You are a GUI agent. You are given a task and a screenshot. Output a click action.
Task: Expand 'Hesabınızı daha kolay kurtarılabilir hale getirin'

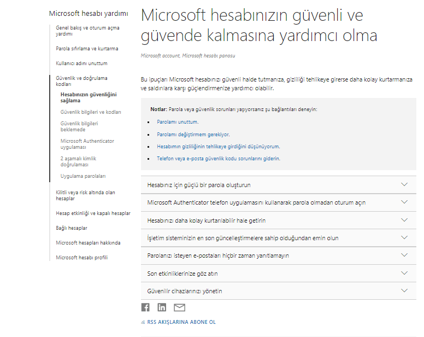(404, 220)
